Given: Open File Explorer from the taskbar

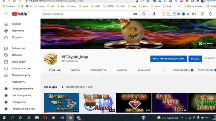Looking at the screenshot, I should [x=37, y=118].
